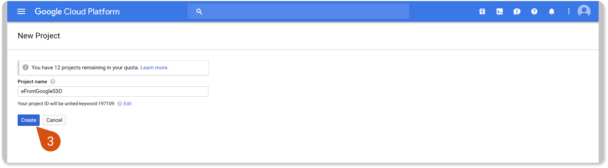Viewport: 608px width, 168px height.
Task: Focus the top search bar field
Action: pos(303,12)
